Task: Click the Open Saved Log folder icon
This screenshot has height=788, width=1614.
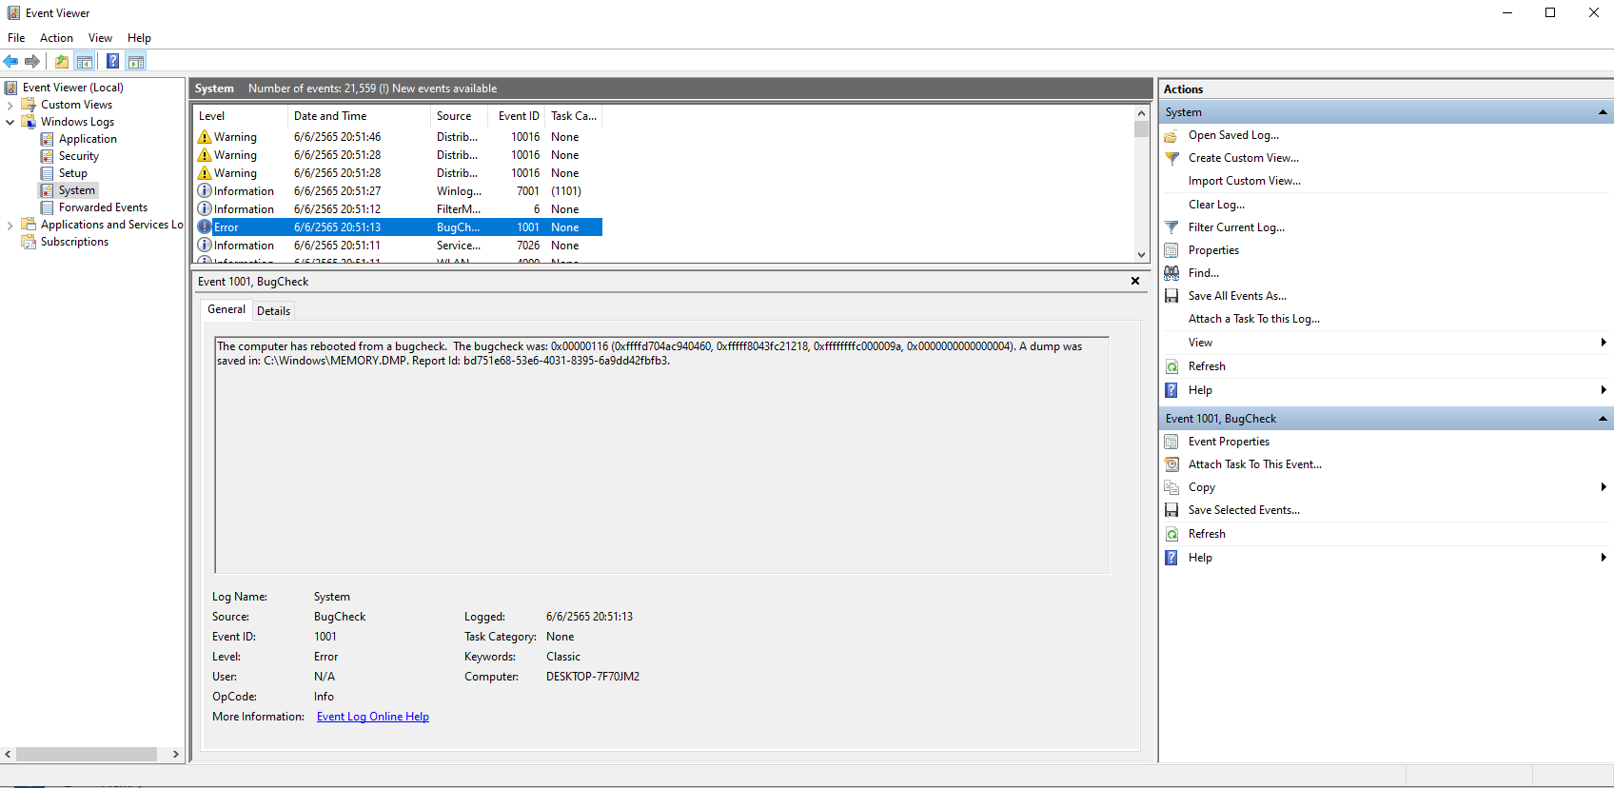Action: click(1171, 135)
